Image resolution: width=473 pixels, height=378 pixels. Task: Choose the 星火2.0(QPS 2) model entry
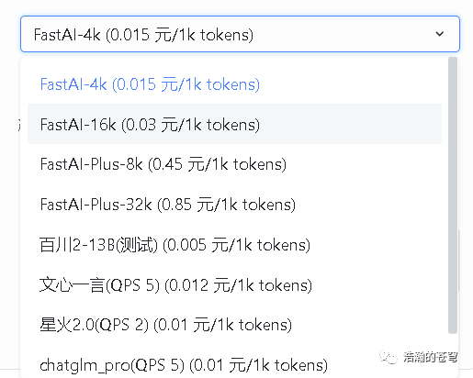point(234,325)
